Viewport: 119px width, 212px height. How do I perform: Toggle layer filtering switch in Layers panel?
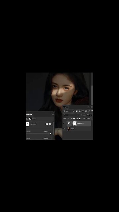[92, 111]
